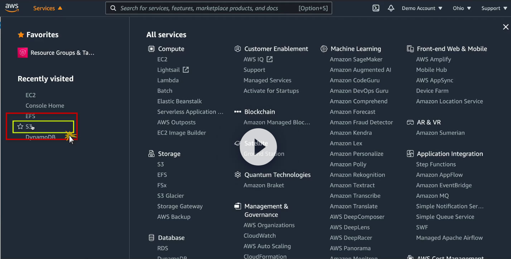Click the Resource Groups & Tag Editor icon
The height and width of the screenshot is (259, 511).
23,53
